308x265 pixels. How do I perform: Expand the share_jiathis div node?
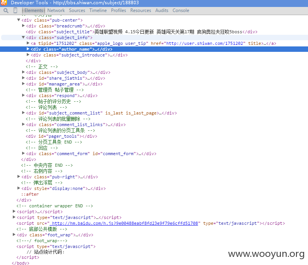[23, 78]
